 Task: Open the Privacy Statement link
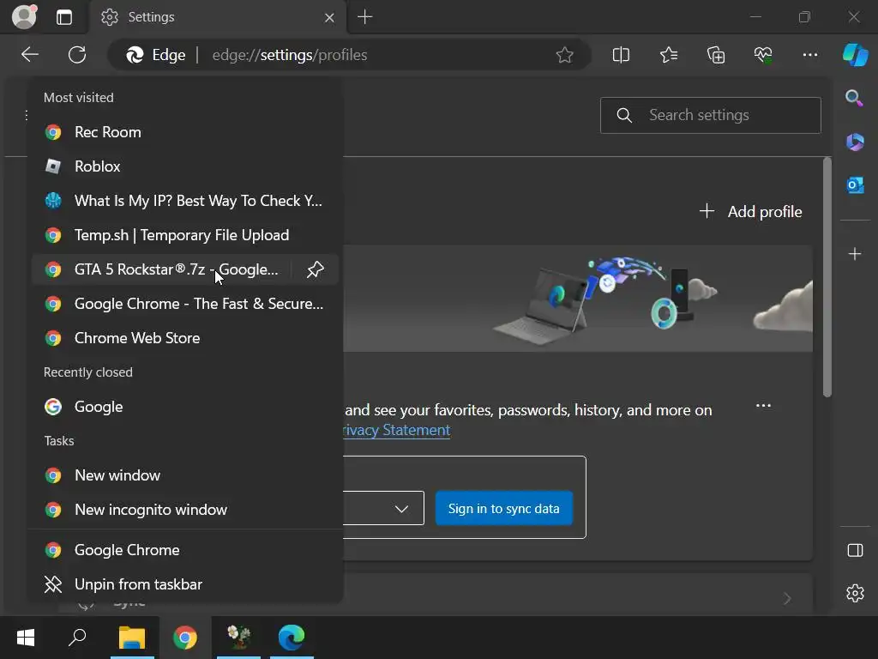coord(396,430)
